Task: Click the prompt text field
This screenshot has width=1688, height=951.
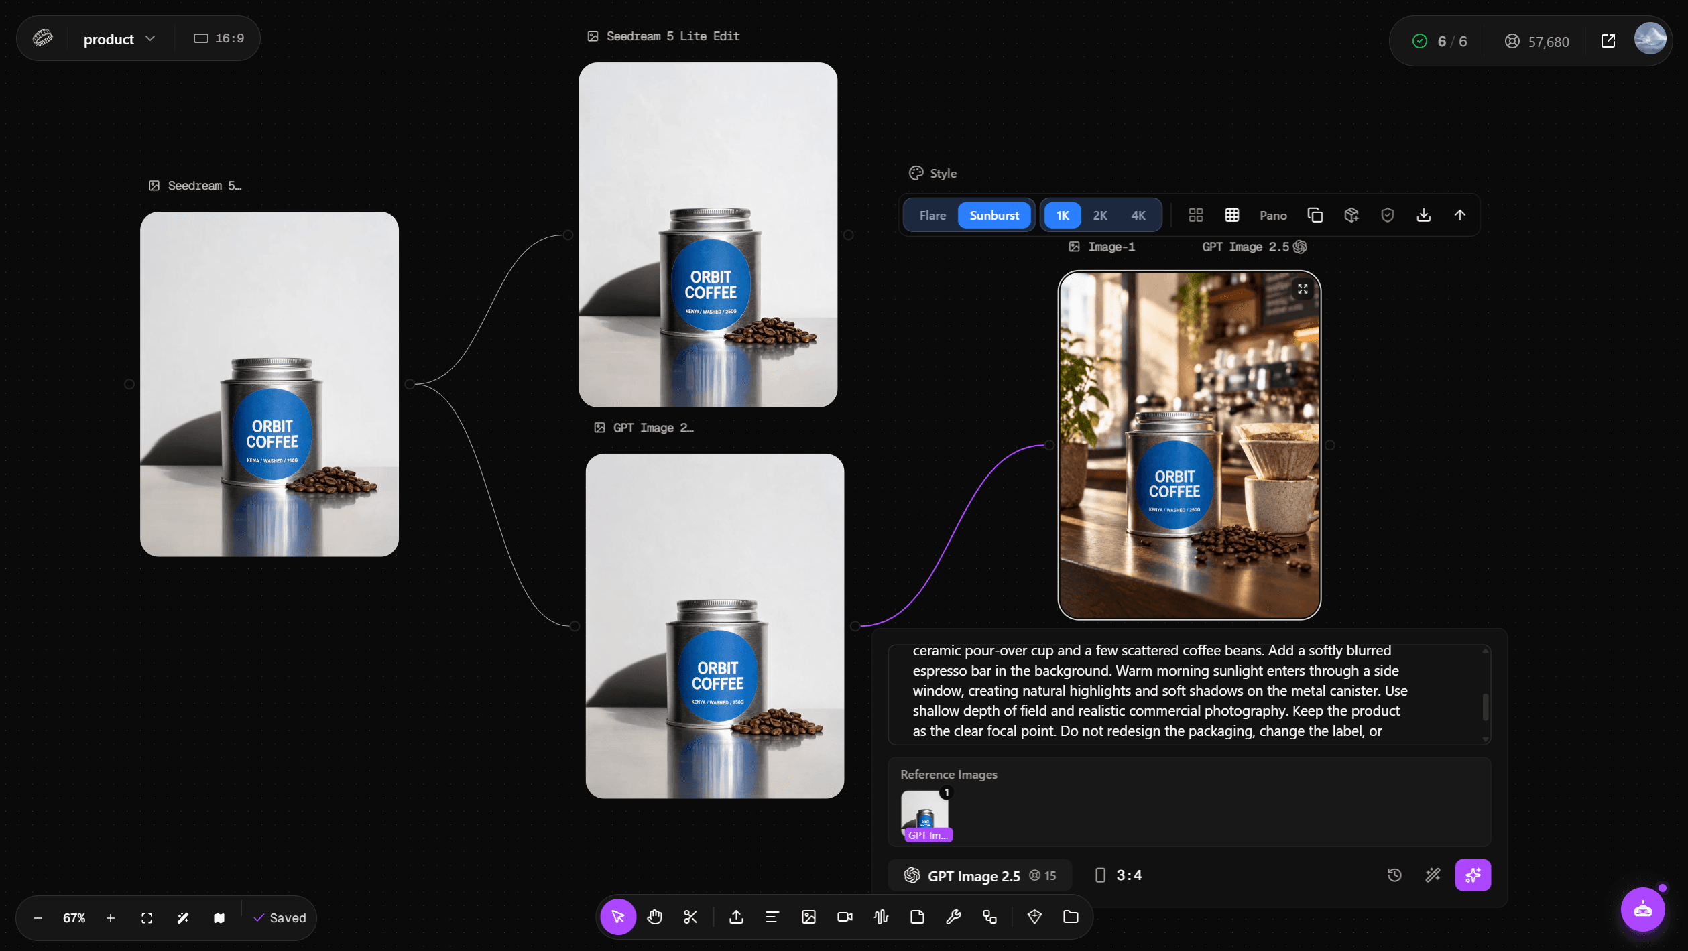Action: (1189, 694)
